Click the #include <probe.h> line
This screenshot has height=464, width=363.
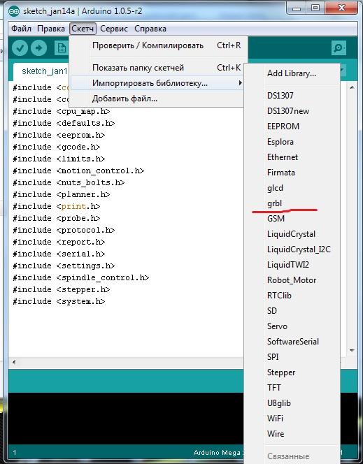pyautogui.click(x=57, y=218)
